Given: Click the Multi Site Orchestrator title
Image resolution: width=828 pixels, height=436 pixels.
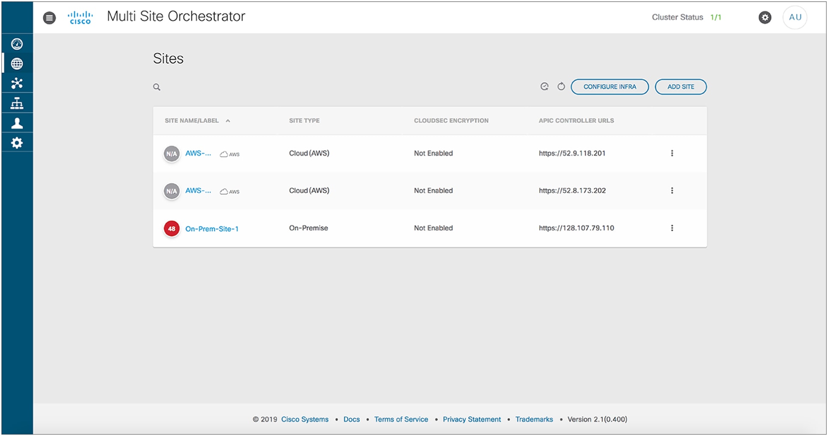Looking at the screenshot, I should 176,17.
